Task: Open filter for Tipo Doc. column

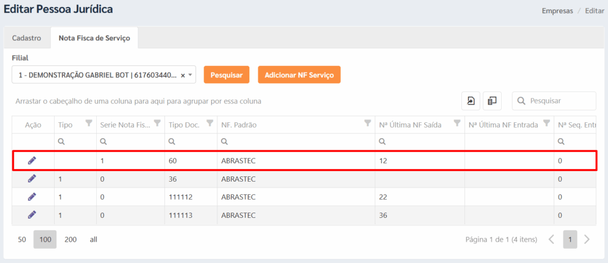Action: [210, 123]
